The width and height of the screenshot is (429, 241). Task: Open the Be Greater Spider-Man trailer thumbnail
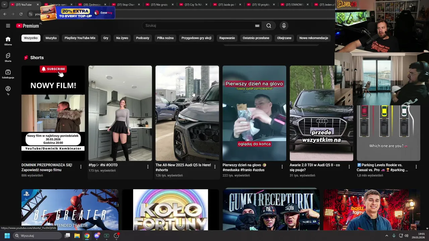coord(70,210)
